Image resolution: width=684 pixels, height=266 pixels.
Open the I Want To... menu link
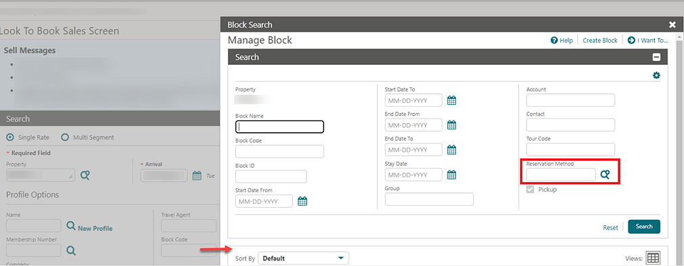point(653,40)
